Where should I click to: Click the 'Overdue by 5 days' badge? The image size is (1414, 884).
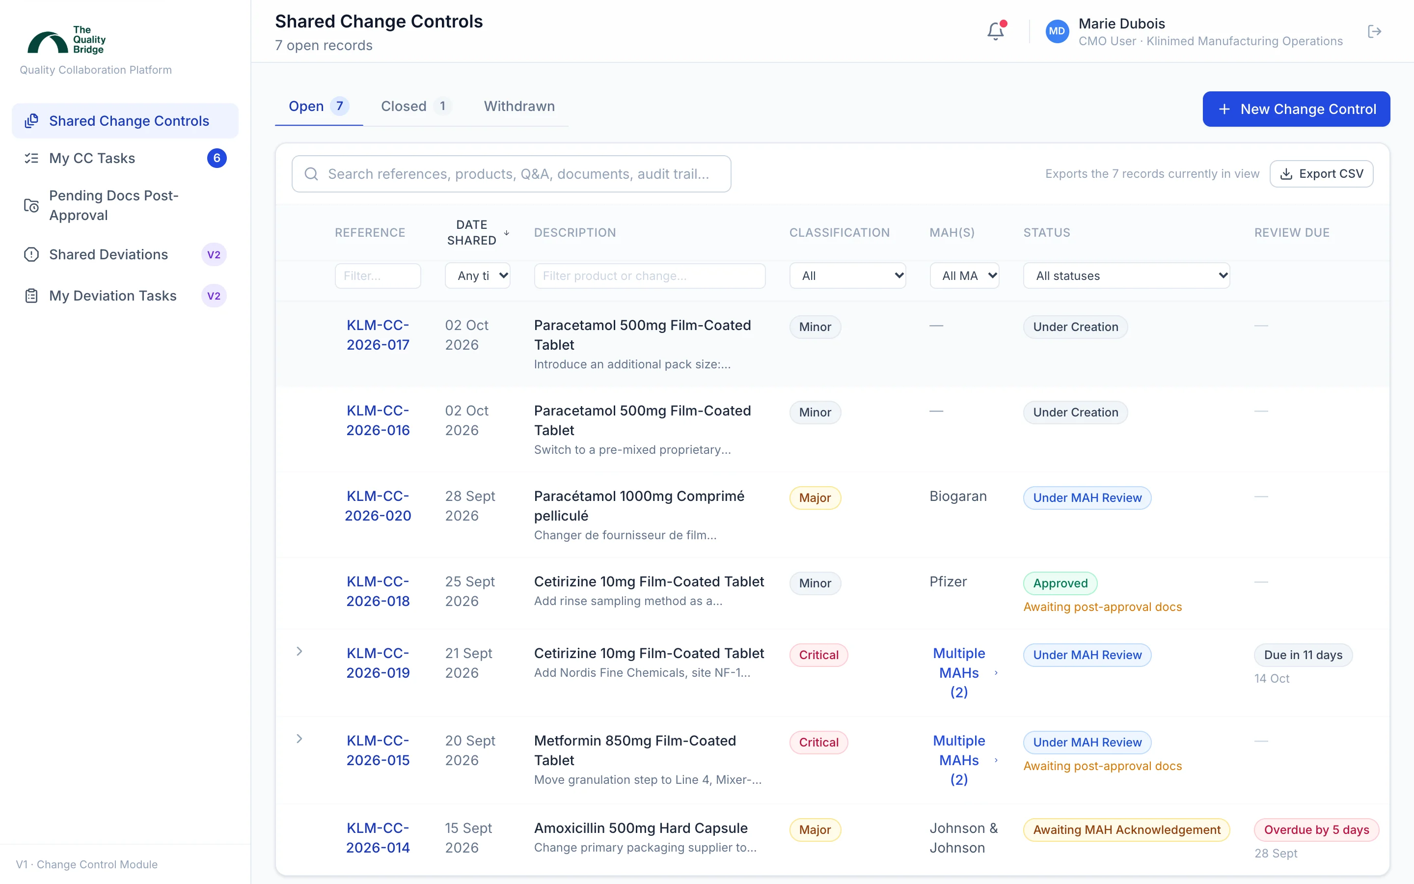(x=1316, y=829)
